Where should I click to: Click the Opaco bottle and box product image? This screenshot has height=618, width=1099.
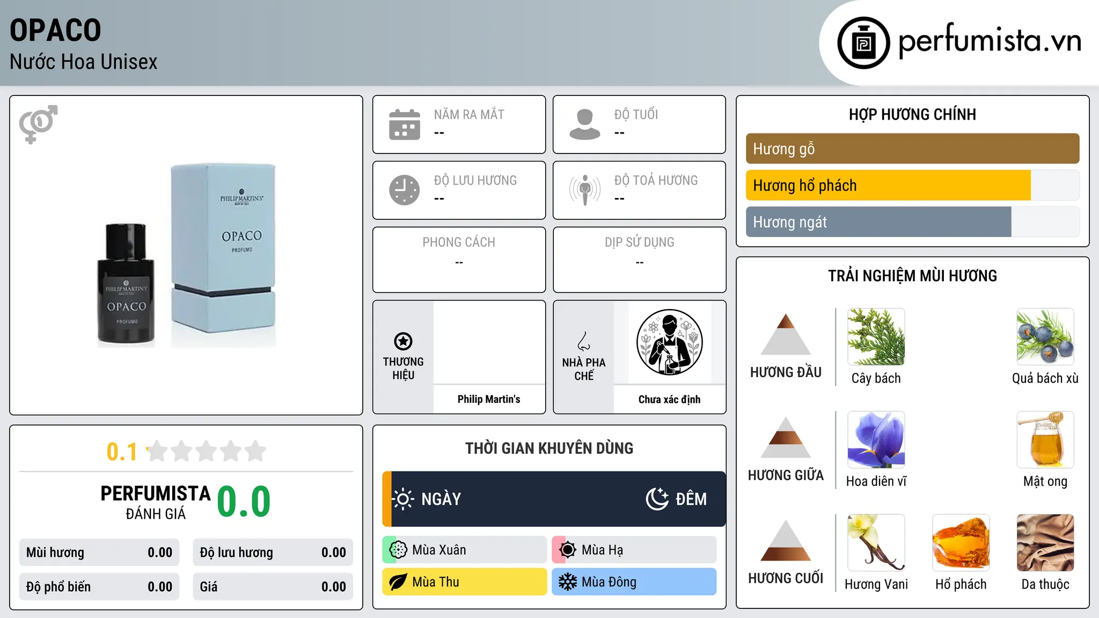[x=186, y=255]
